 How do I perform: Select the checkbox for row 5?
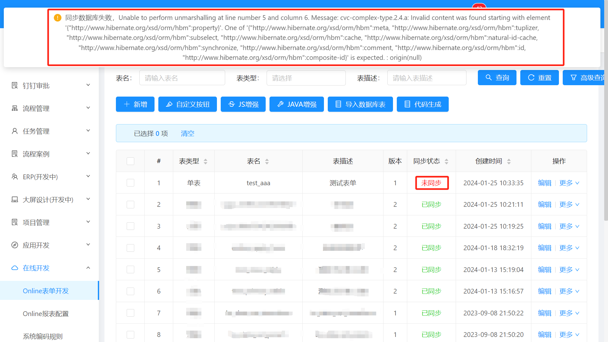tap(130, 269)
